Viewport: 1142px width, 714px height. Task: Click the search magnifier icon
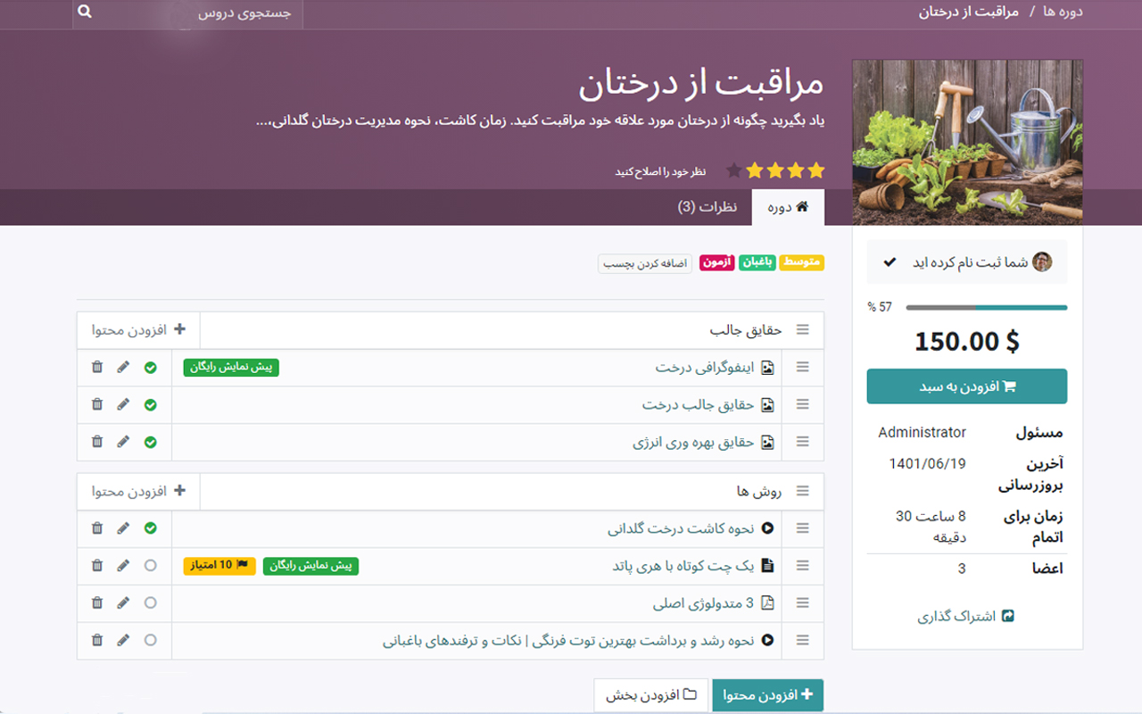[x=84, y=12]
